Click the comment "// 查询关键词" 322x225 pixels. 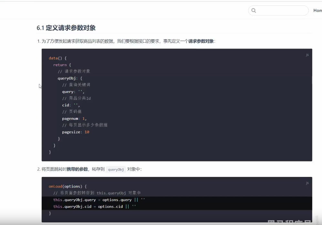click(76, 85)
